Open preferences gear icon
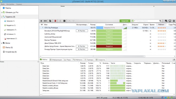The image size is (176, 99). 174,21
